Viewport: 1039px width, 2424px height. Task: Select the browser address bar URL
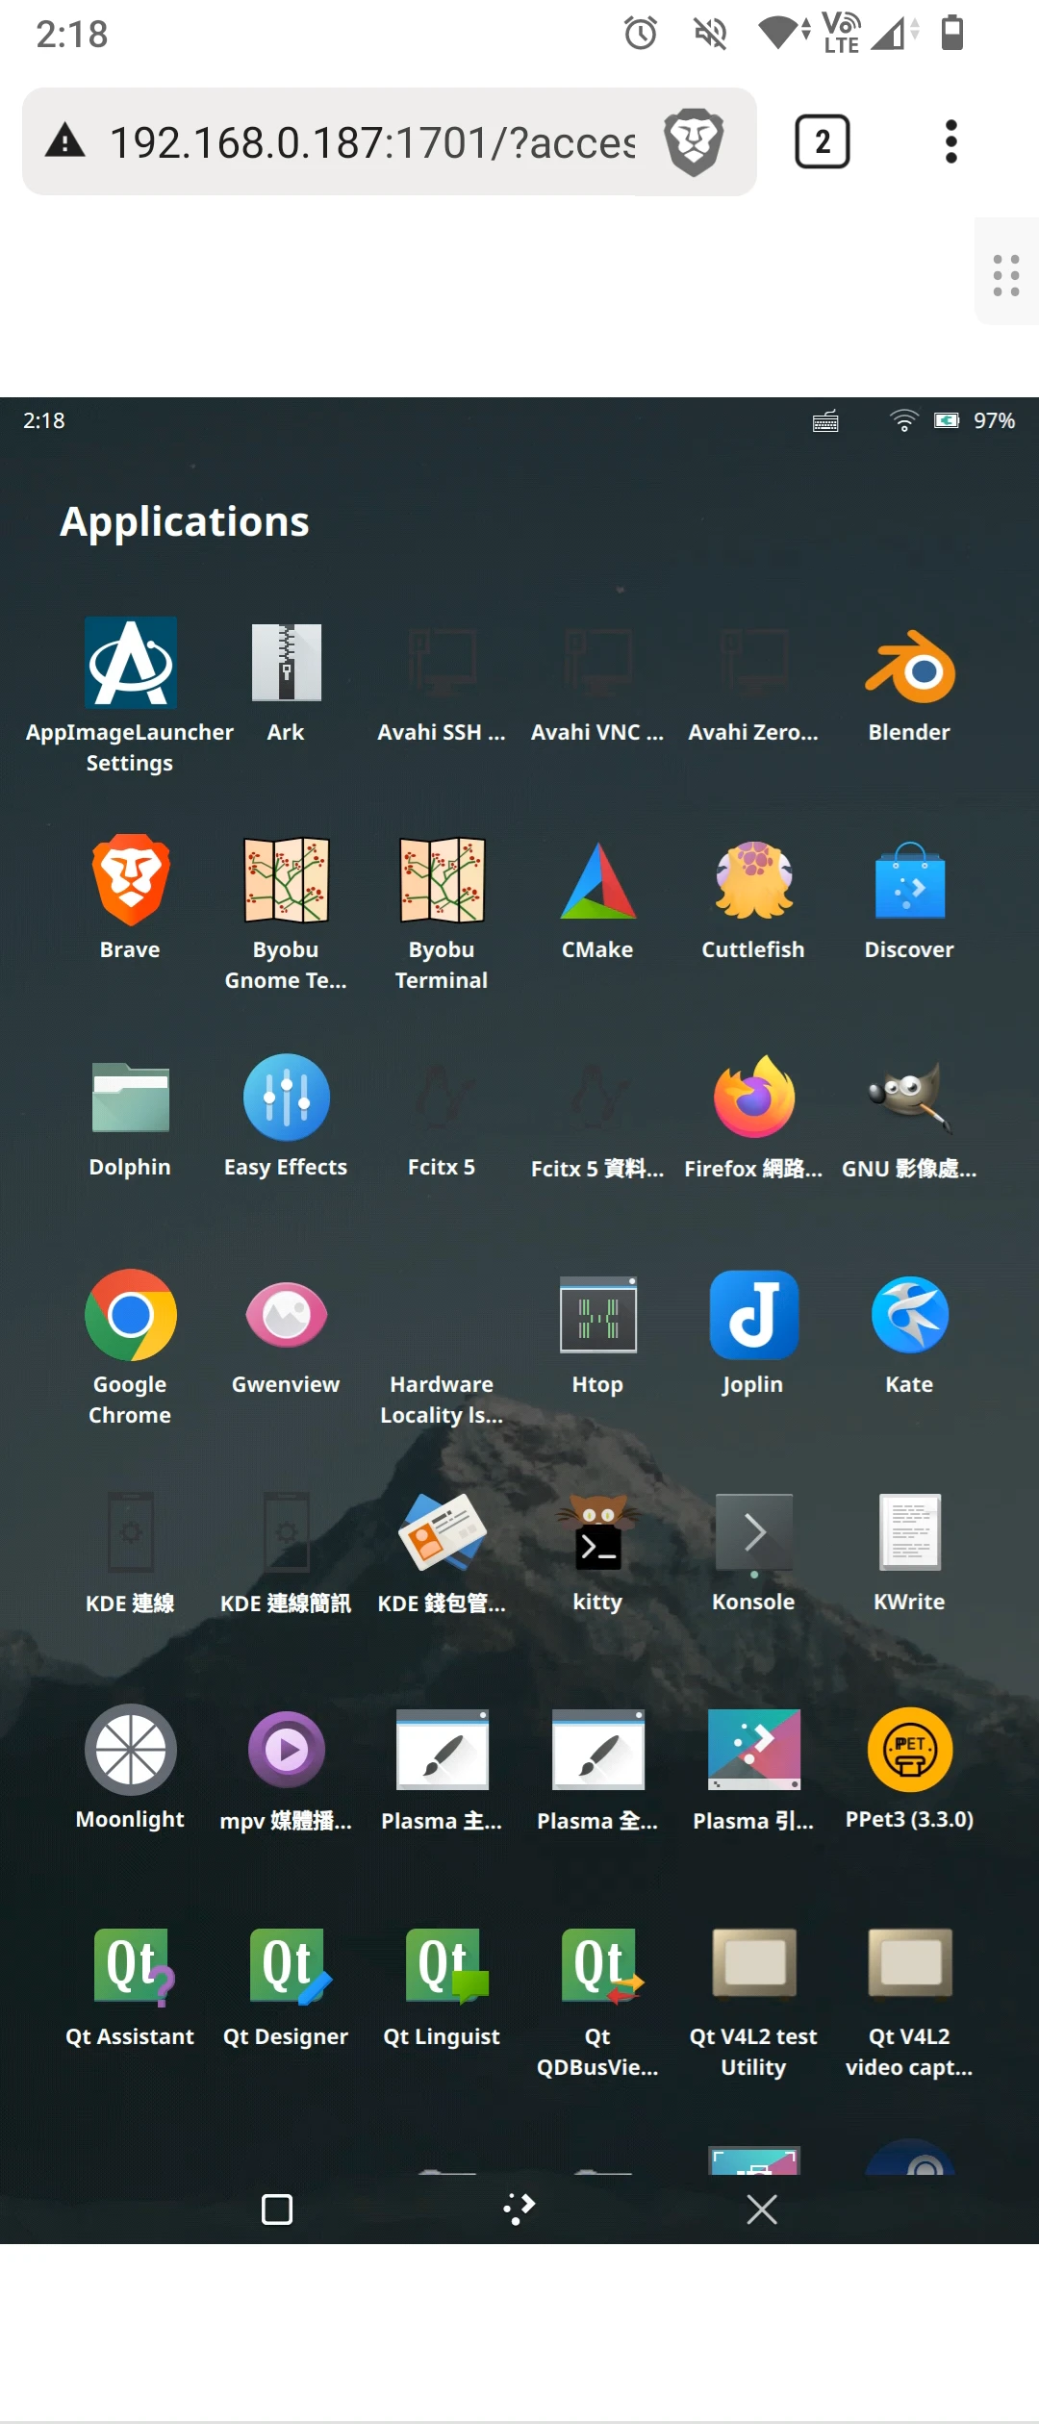click(373, 142)
